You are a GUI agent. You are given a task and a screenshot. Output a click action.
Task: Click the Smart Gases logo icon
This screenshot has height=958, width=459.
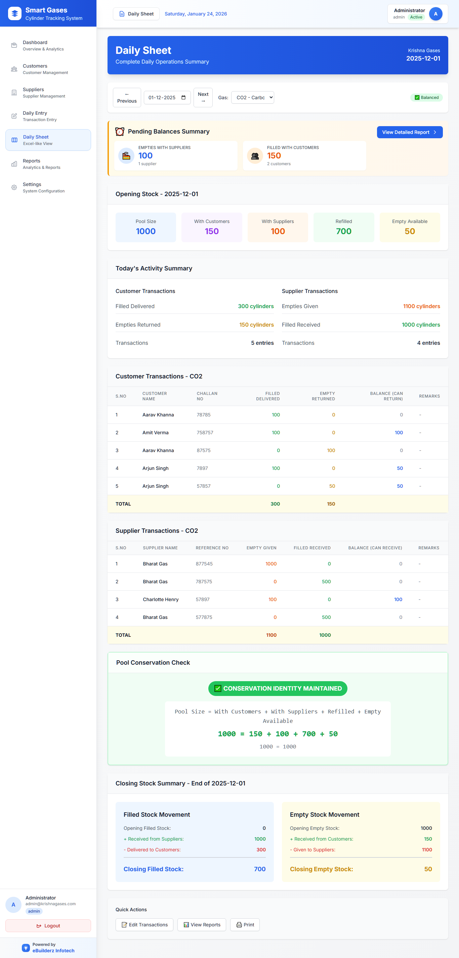click(14, 14)
